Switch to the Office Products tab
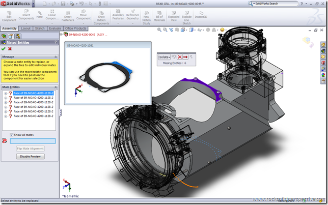 pyautogui.click(x=75, y=28)
